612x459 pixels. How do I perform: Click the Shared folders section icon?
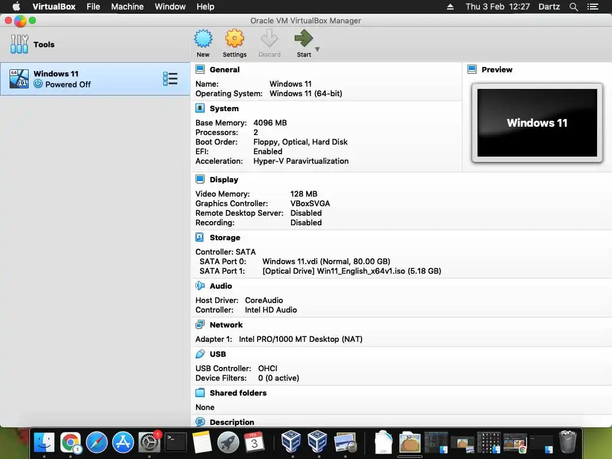[200, 393]
